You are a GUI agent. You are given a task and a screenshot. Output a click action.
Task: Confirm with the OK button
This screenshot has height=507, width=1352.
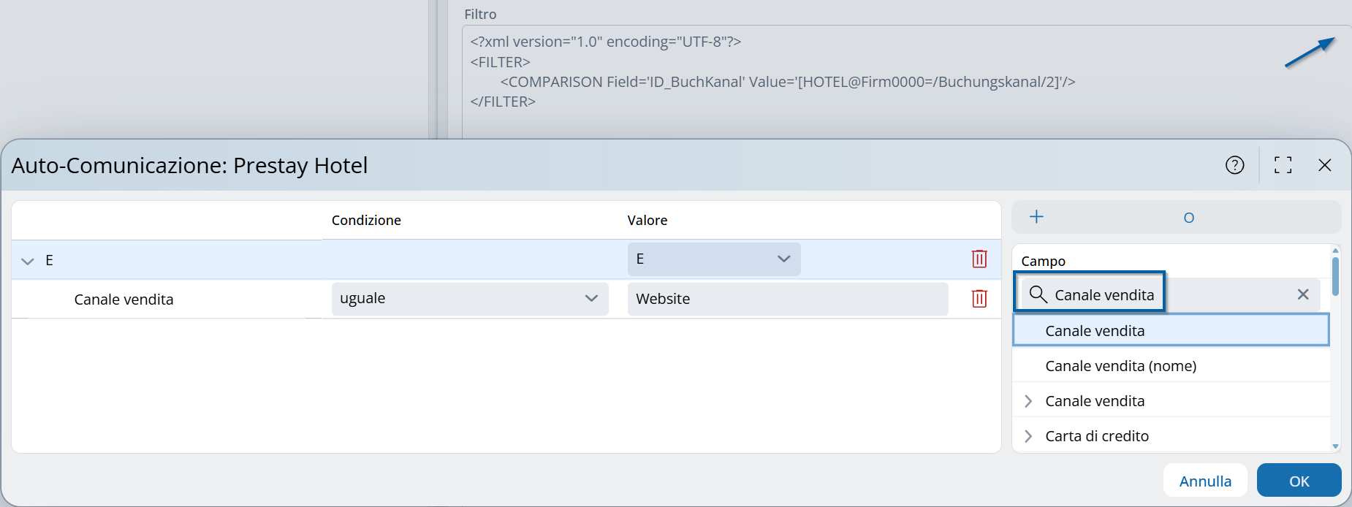pyautogui.click(x=1299, y=481)
